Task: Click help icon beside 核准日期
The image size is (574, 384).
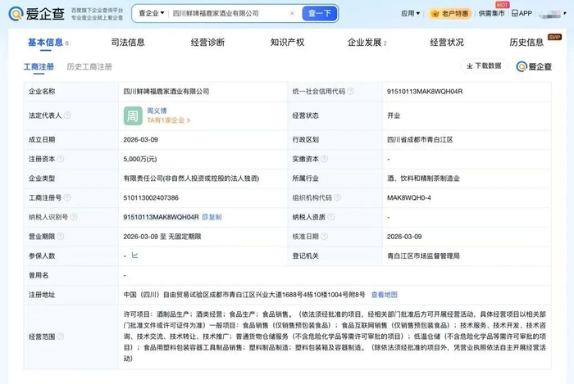Action: click(324, 237)
